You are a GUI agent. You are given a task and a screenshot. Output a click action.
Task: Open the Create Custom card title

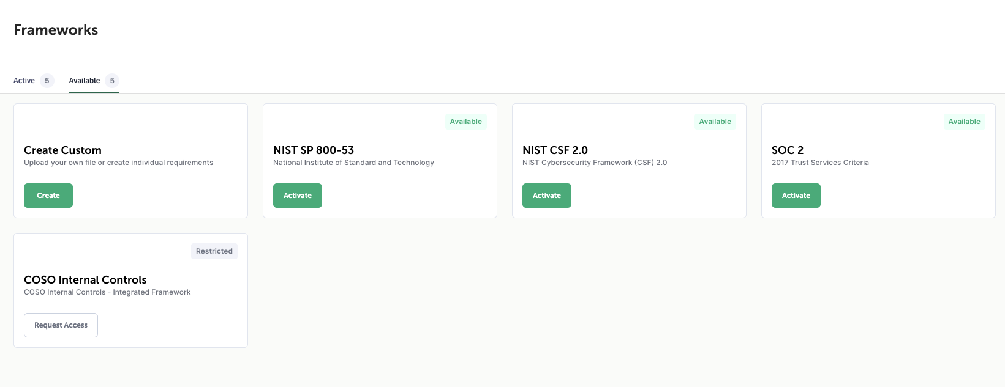coord(62,150)
